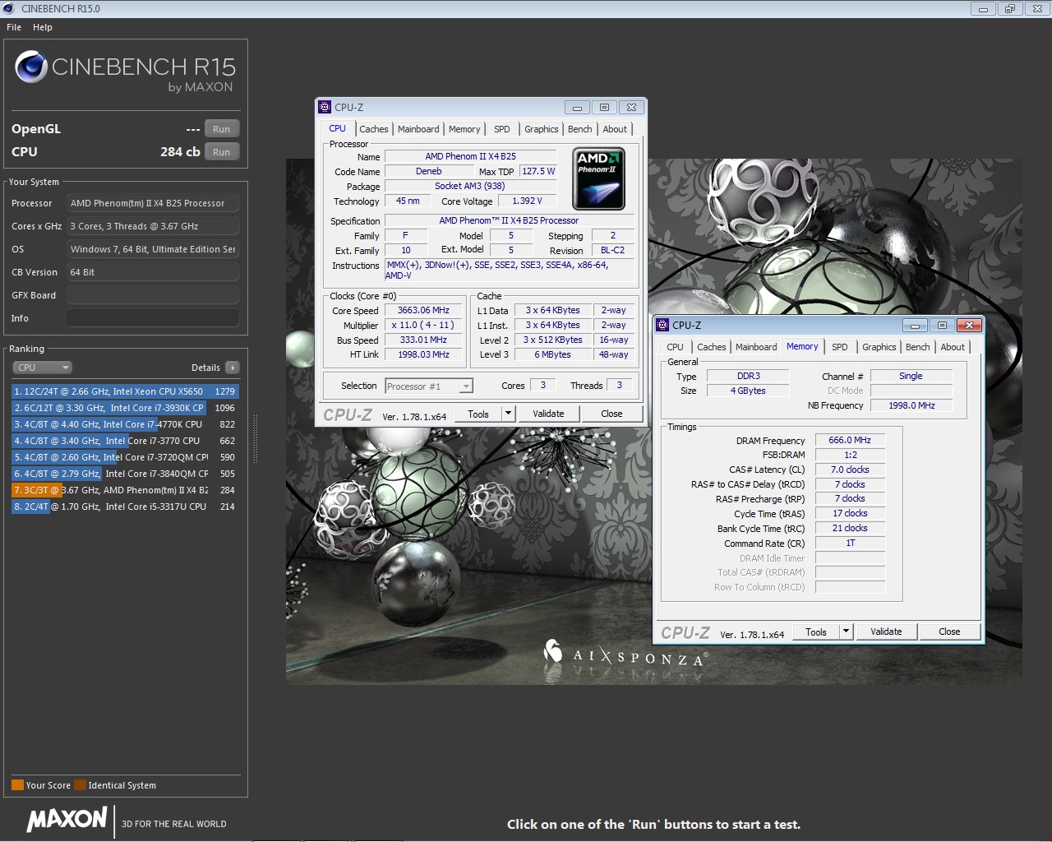Click the empty Info field

153,318
